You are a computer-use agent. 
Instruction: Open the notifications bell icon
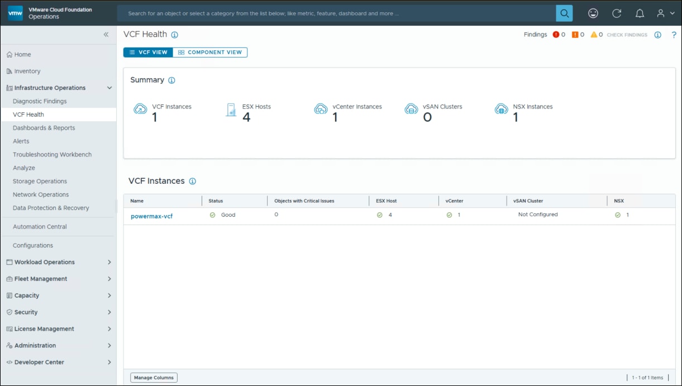[640, 13]
